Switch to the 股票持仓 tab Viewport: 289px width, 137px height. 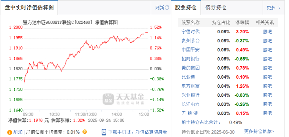click(186, 8)
